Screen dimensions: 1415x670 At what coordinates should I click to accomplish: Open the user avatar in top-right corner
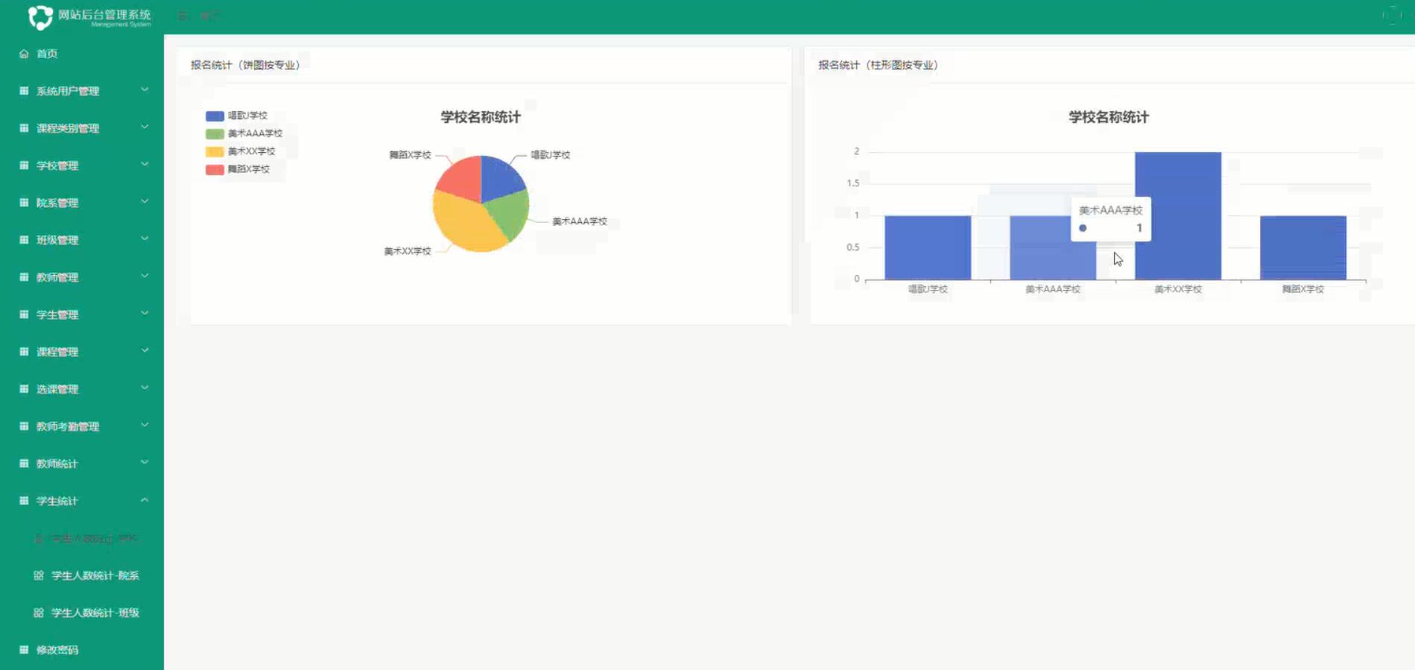[x=1392, y=16]
